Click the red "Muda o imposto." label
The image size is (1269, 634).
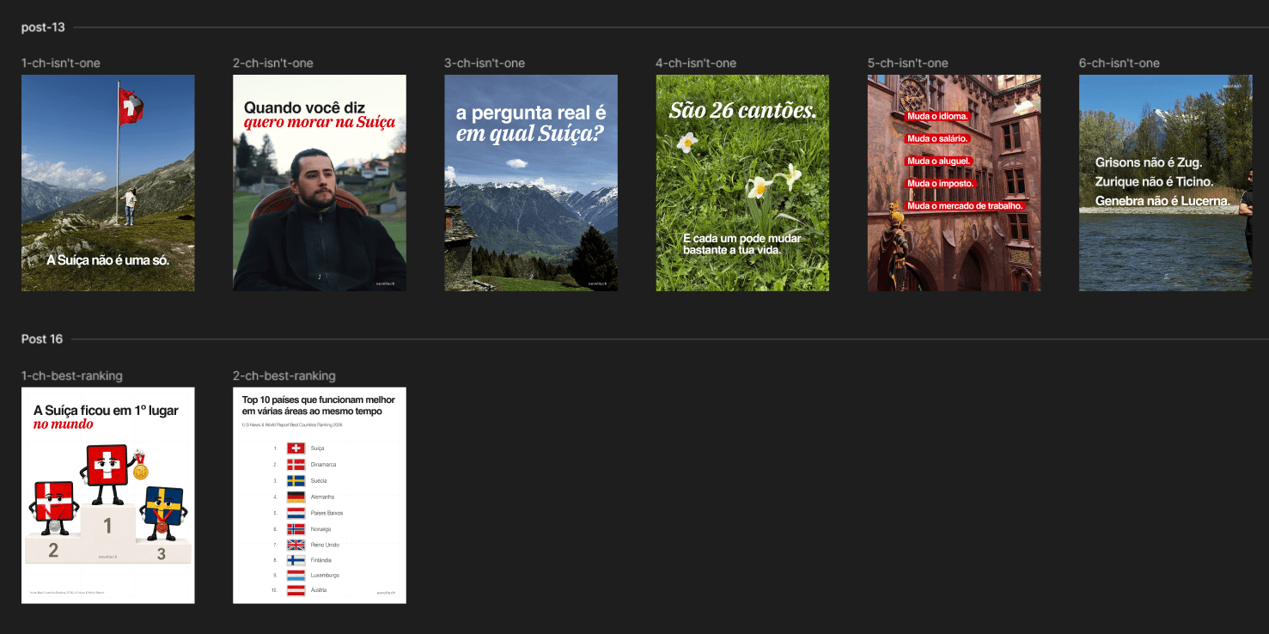pyautogui.click(x=941, y=183)
